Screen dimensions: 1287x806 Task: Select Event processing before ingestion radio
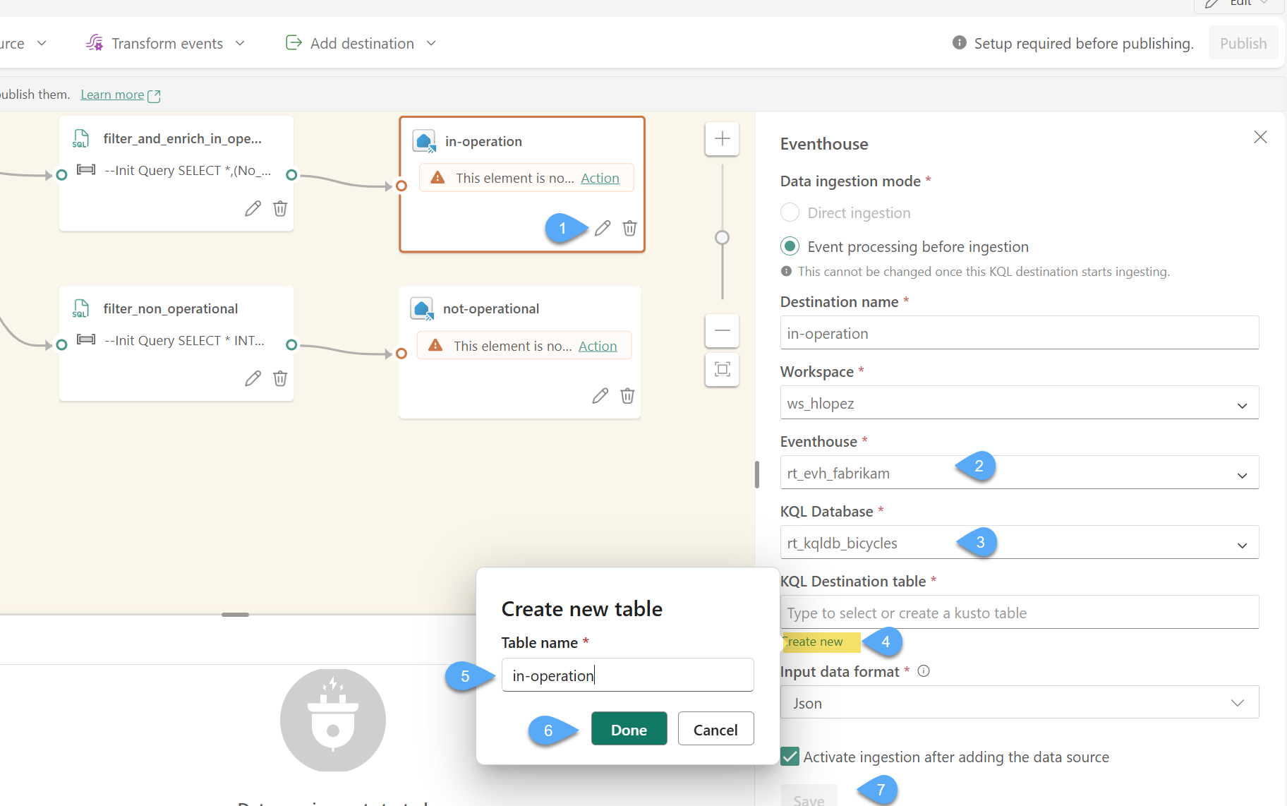coord(790,246)
